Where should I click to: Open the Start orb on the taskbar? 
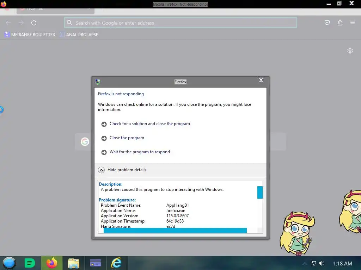9,263
